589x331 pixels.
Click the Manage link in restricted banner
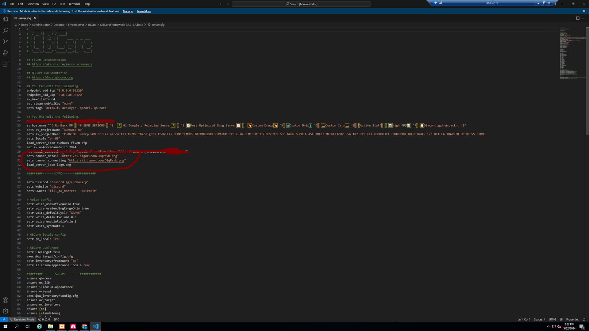click(128, 11)
